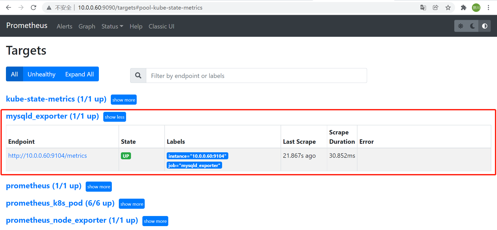Click the Scrape Duration column header

click(342, 137)
